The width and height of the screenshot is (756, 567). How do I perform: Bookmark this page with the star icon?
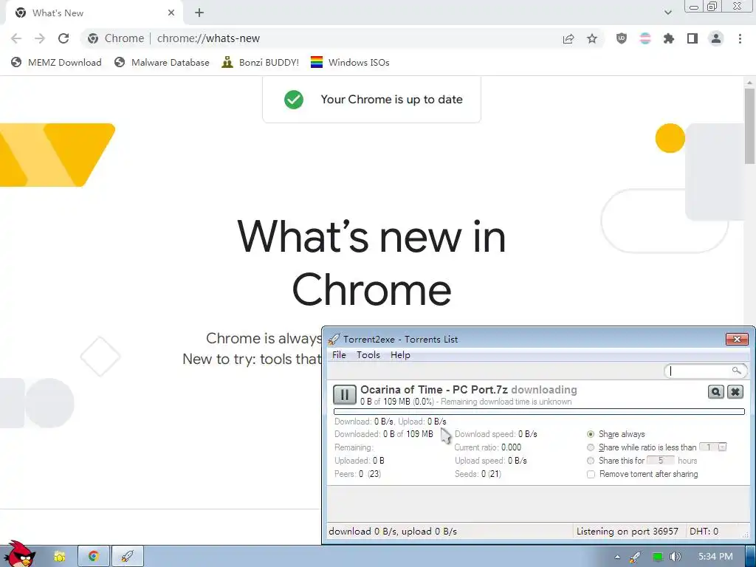click(592, 38)
